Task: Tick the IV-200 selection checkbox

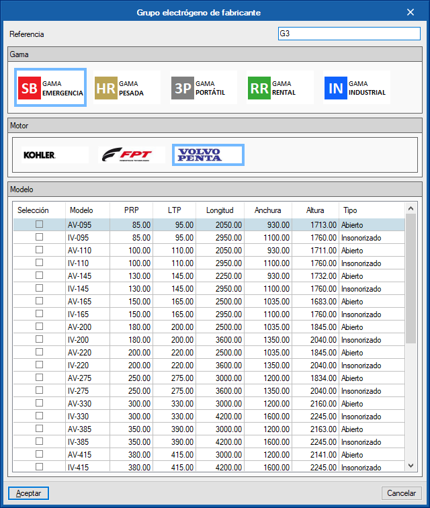Action: tap(39, 339)
